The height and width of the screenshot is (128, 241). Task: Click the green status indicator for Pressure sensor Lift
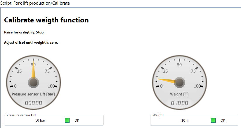pos(67,120)
